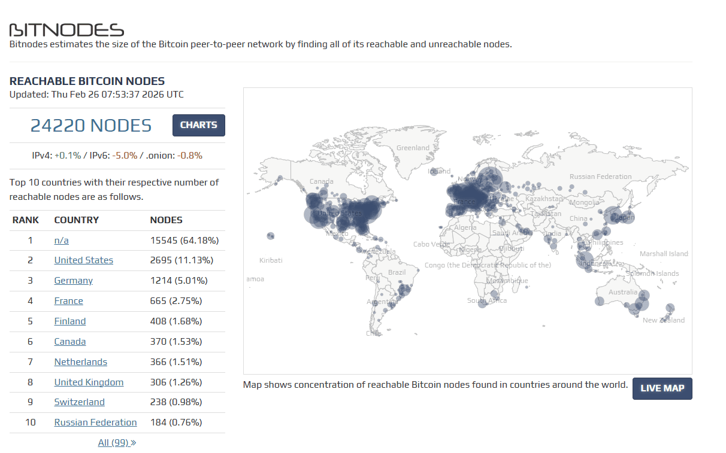The width and height of the screenshot is (726, 453).
Task: Select the United States country link
Action: click(83, 260)
